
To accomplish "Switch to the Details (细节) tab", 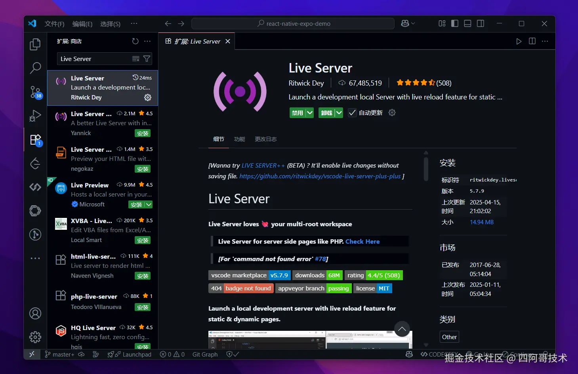I will (219, 139).
